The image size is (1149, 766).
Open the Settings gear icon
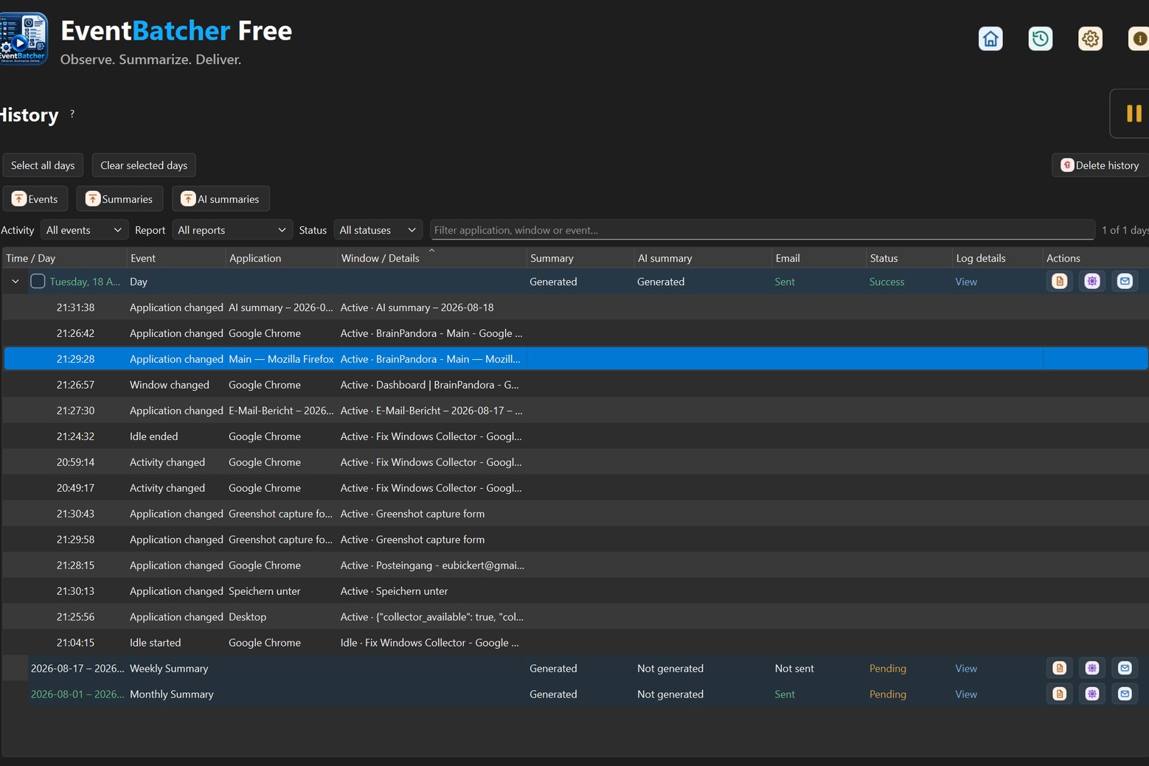[1090, 38]
